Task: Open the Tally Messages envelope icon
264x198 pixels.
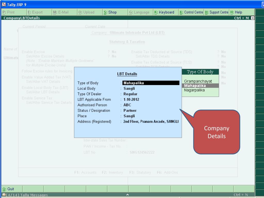Action: click(x=4, y=195)
